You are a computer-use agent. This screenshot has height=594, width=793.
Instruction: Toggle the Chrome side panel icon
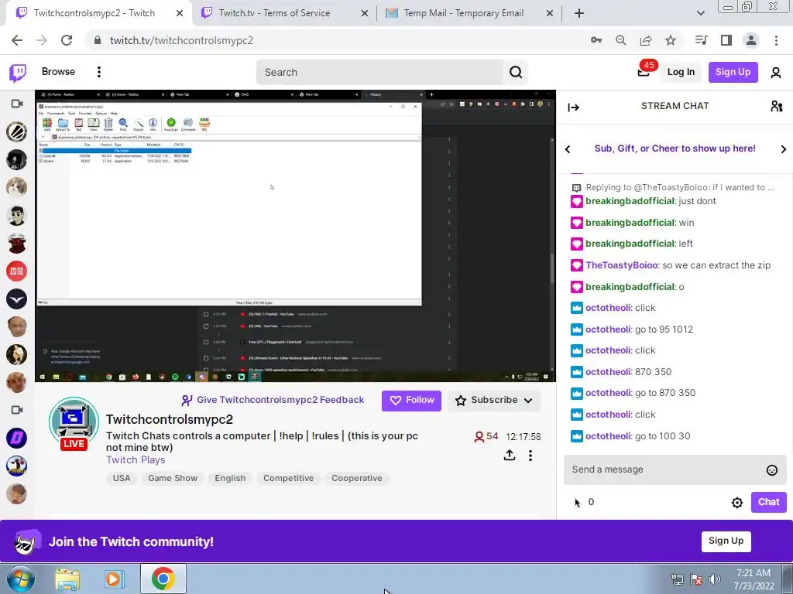[x=726, y=40]
